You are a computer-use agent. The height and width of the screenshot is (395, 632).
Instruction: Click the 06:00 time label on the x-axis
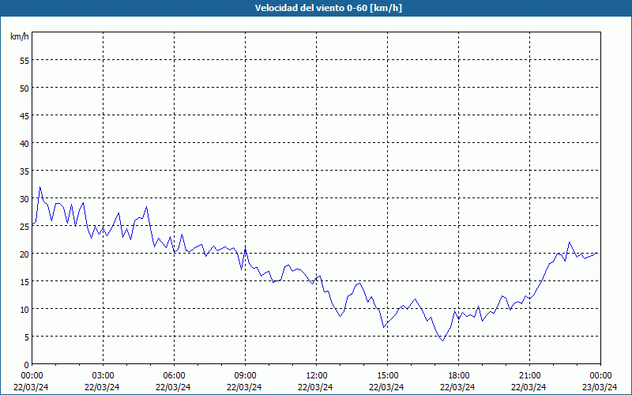[x=174, y=376]
